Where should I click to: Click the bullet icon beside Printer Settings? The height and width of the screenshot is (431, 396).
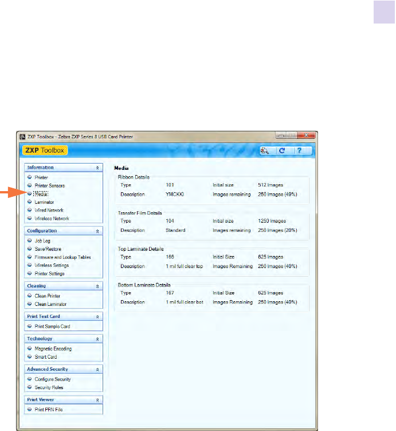[x=30, y=274]
